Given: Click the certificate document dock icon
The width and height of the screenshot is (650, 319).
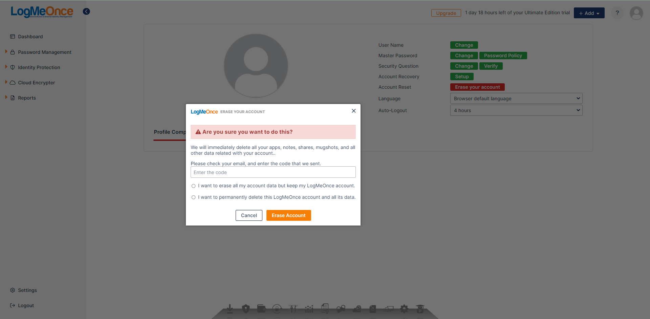Looking at the screenshot, I should point(325,309).
